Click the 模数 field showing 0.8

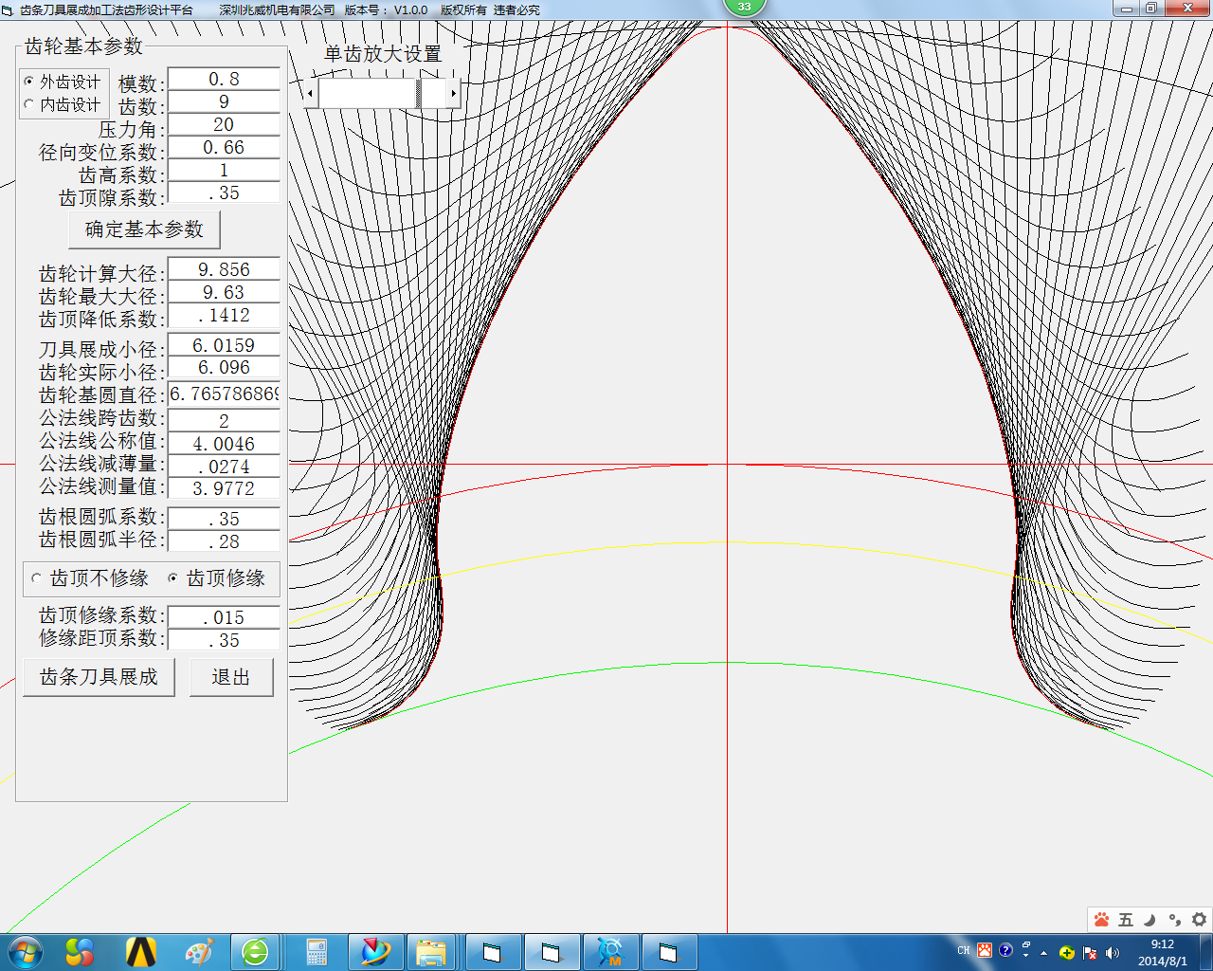[x=224, y=79]
